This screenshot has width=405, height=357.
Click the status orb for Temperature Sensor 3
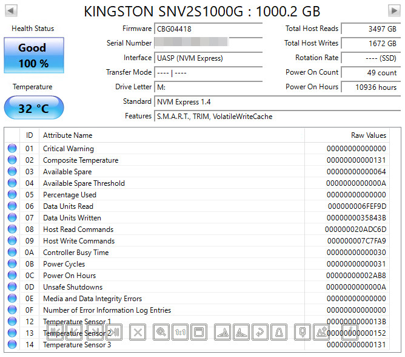tap(12, 344)
